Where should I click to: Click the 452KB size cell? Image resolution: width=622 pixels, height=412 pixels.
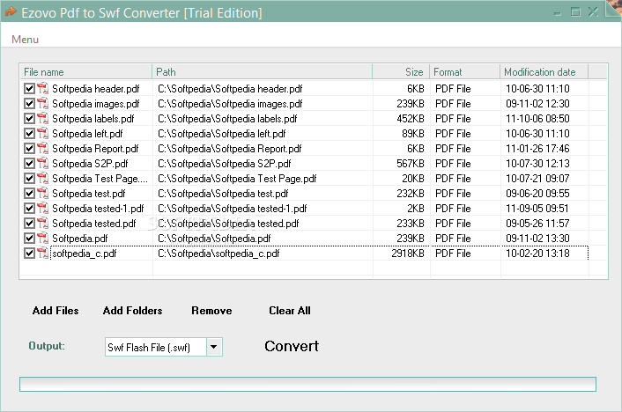[411, 119]
